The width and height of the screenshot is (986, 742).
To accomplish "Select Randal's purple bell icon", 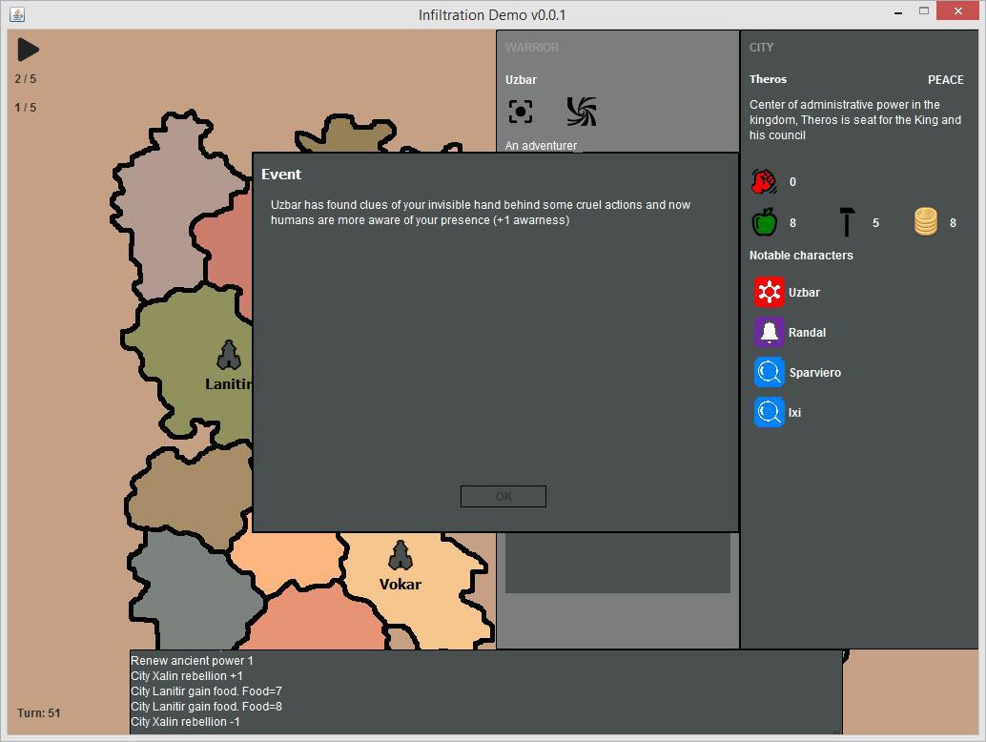I will point(769,332).
